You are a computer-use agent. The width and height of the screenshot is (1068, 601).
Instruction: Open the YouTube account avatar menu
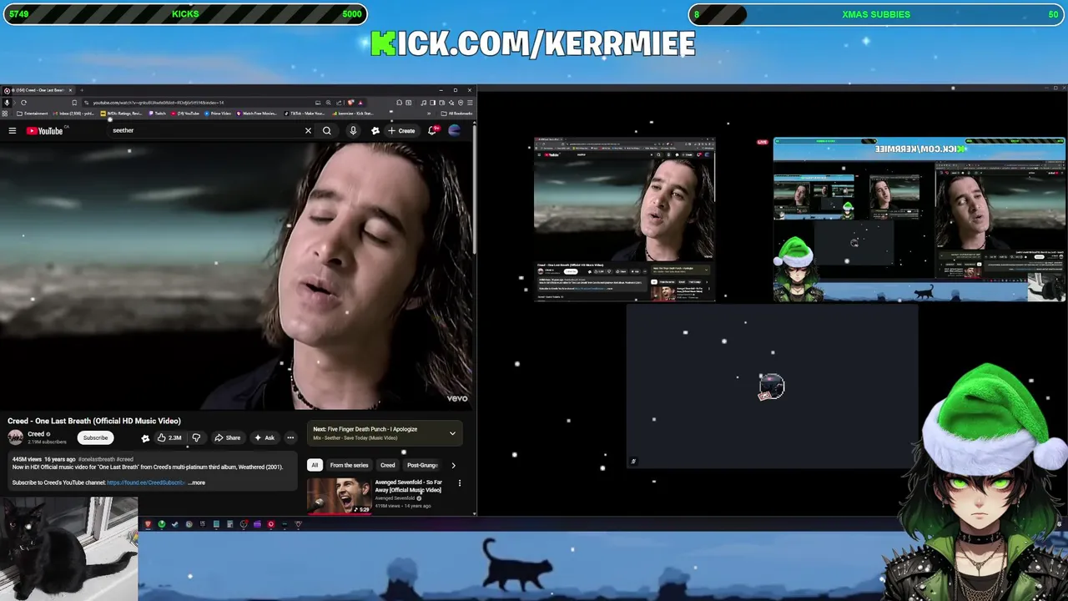(455, 130)
